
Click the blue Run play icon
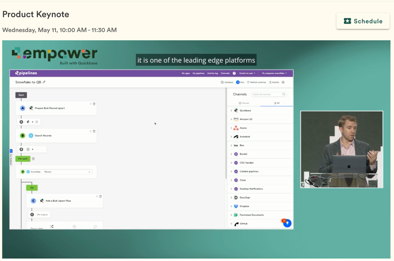pyautogui.click(x=238, y=82)
